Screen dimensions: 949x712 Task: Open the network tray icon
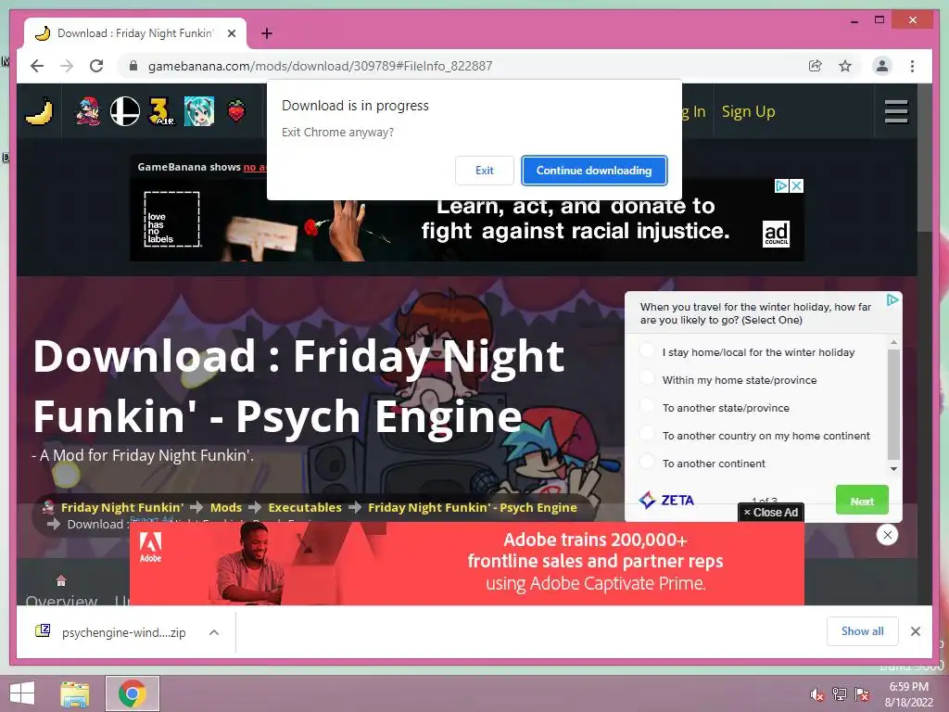(839, 694)
